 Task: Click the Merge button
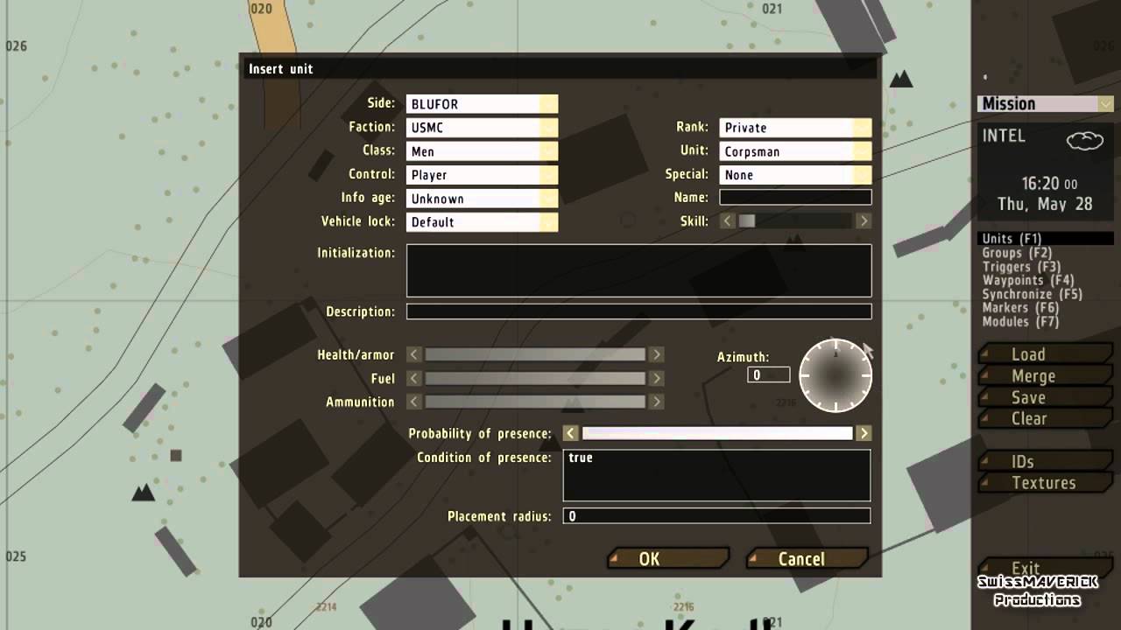click(x=1046, y=375)
